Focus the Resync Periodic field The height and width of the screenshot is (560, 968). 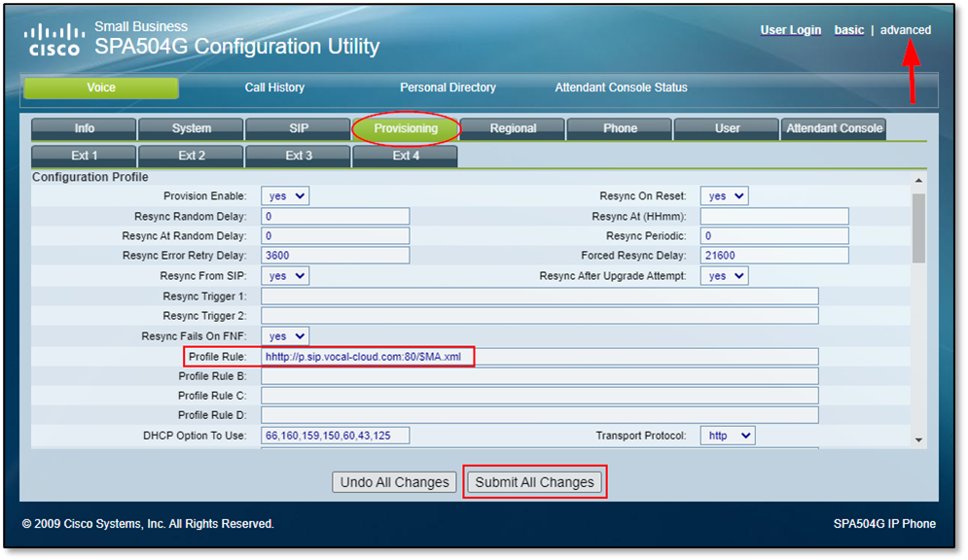coord(774,235)
